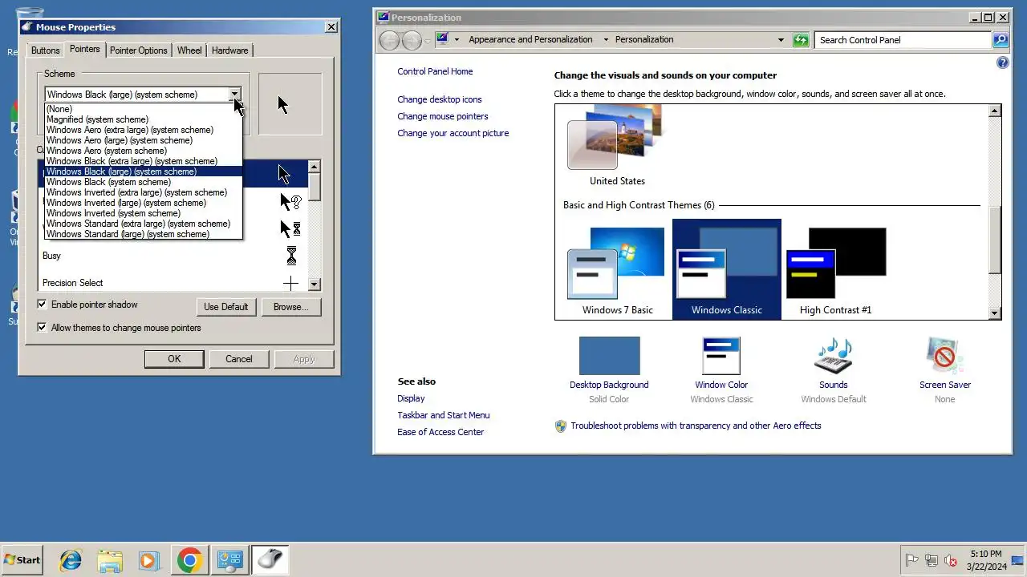Open Sounds settings icon
1027x577 pixels.
[x=833, y=356]
